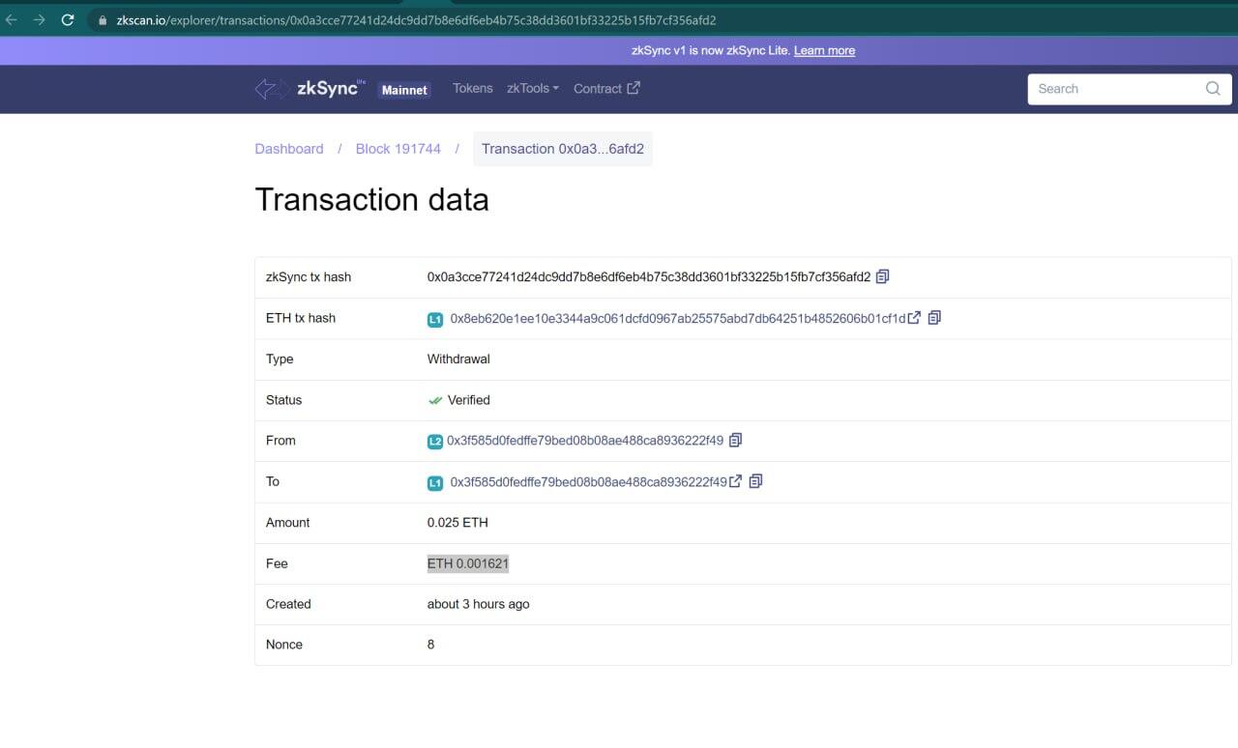Viewport: 1238px width, 748px height.
Task: Click the browser back arrow
Action: pos(12,19)
